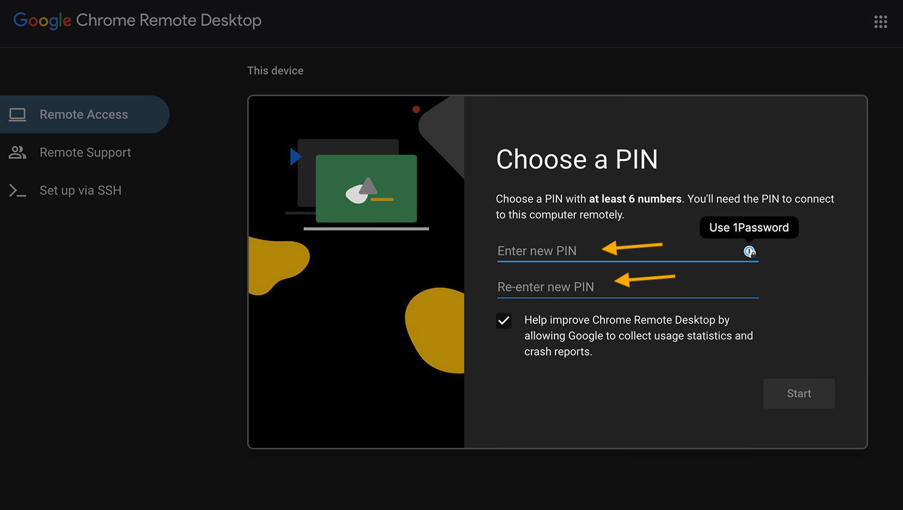The width and height of the screenshot is (903, 510).
Task: Focus the Re-enter new PIN field
Action: click(628, 287)
